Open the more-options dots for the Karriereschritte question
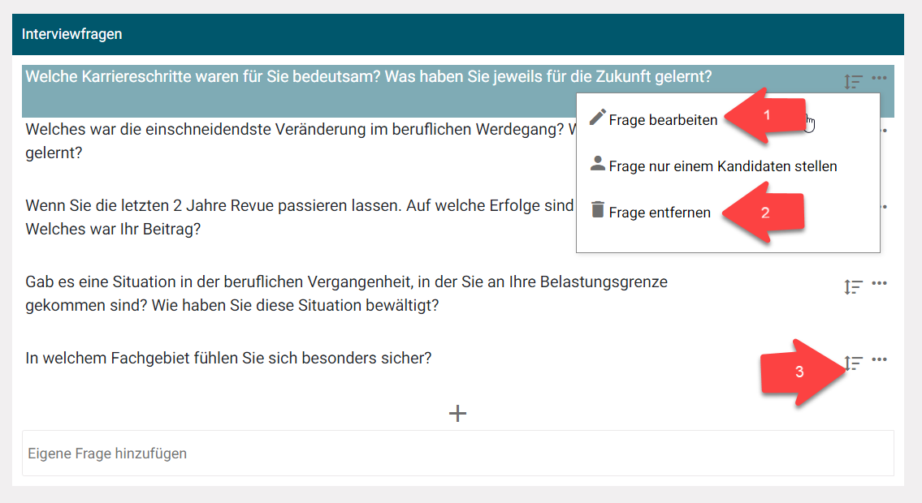Screen dimensions: 922x503 click(879, 78)
